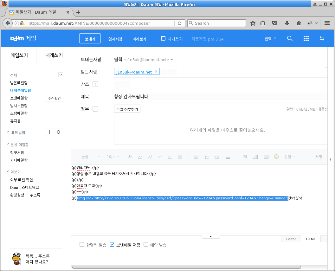Click the Firefox search box
The width and height of the screenshot is (335, 271).
[x=216, y=23]
